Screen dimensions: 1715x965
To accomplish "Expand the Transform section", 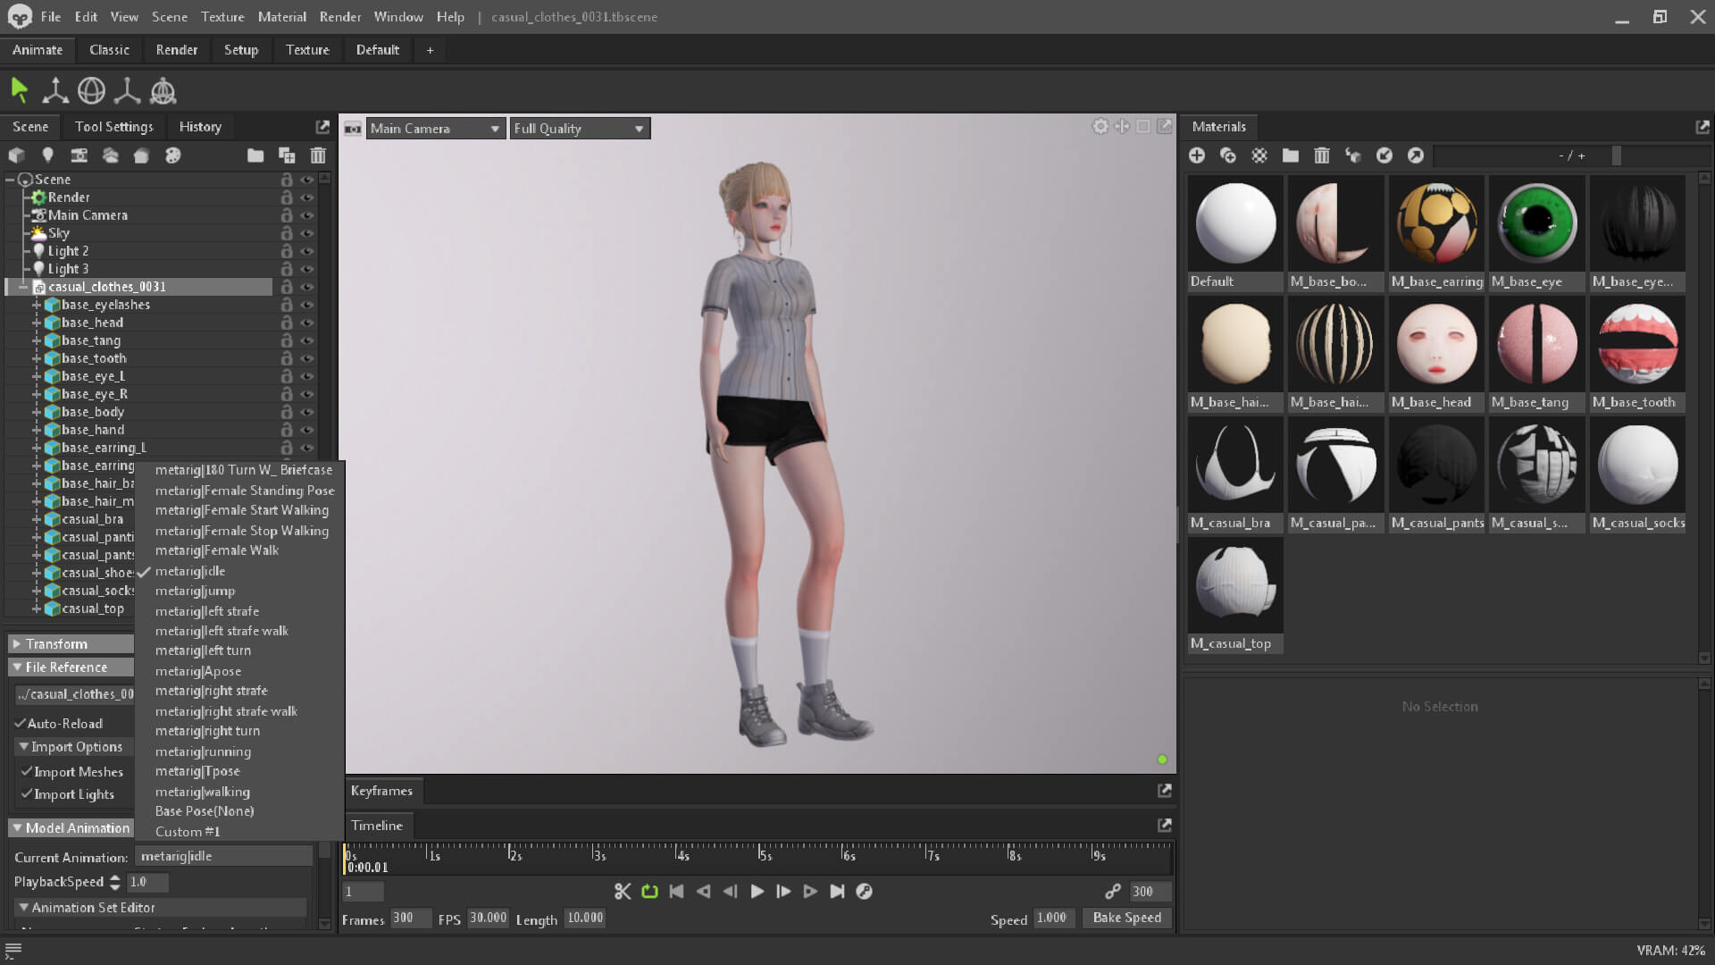I will [17, 643].
